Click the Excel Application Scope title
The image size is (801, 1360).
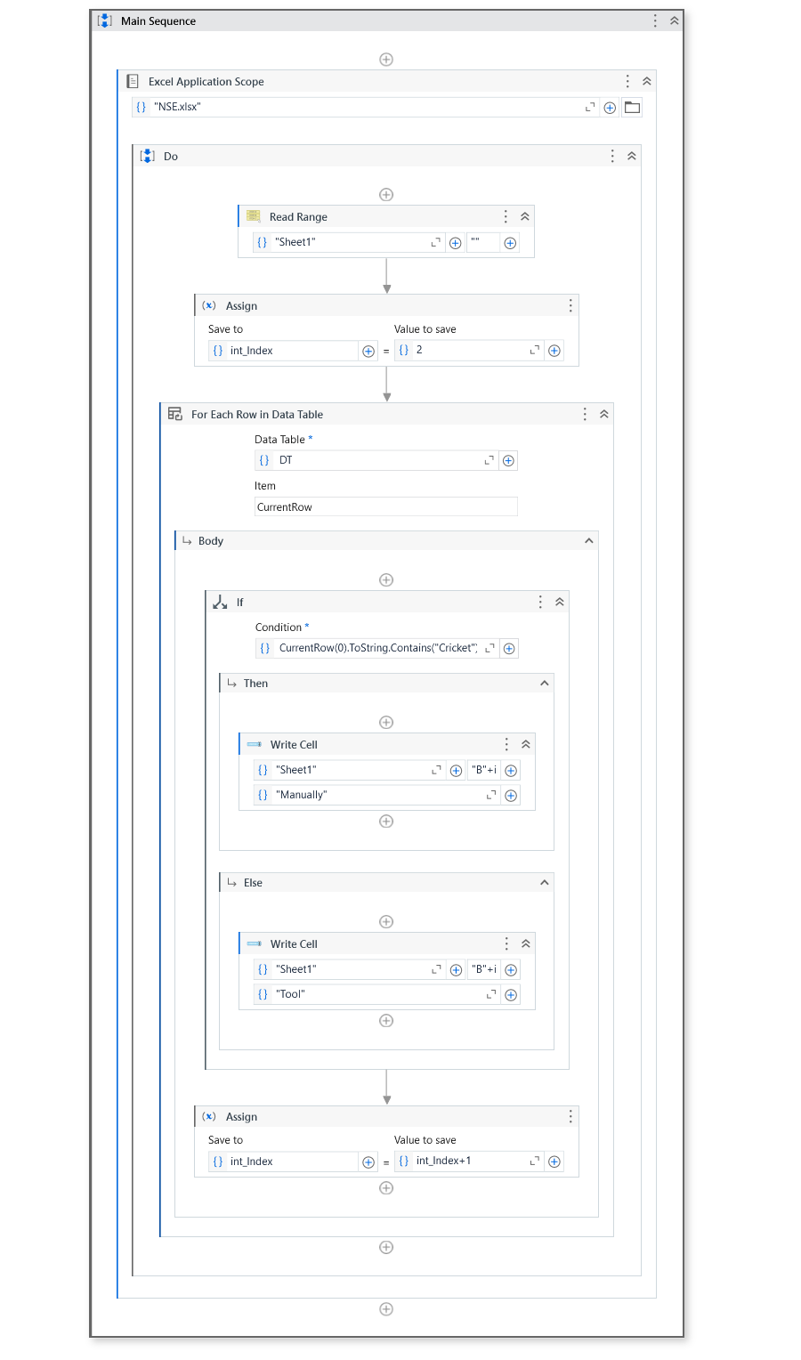pyautogui.click(x=206, y=82)
